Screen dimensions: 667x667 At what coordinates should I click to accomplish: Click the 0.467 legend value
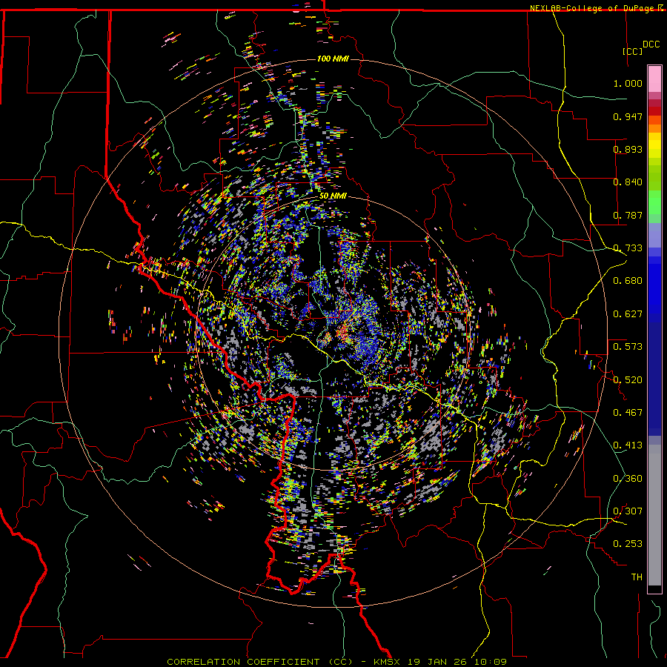pyautogui.click(x=628, y=413)
